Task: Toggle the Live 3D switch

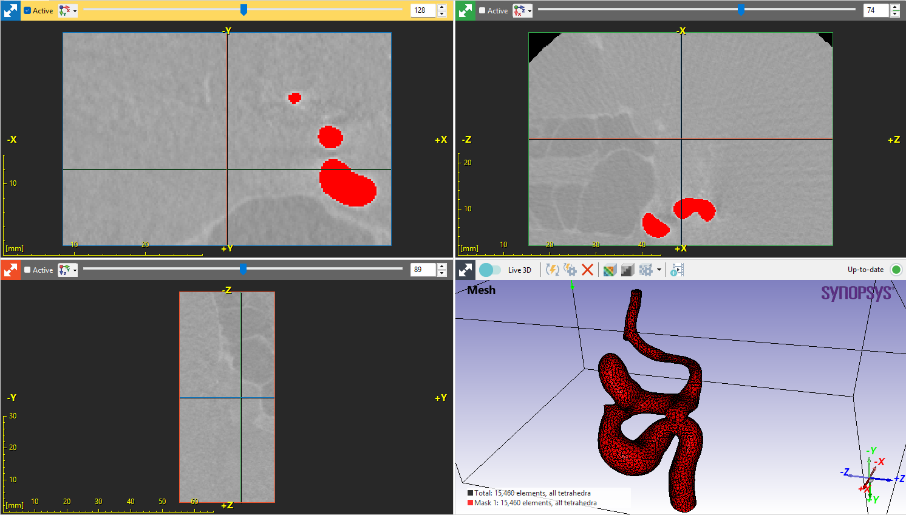Action: coord(490,270)
